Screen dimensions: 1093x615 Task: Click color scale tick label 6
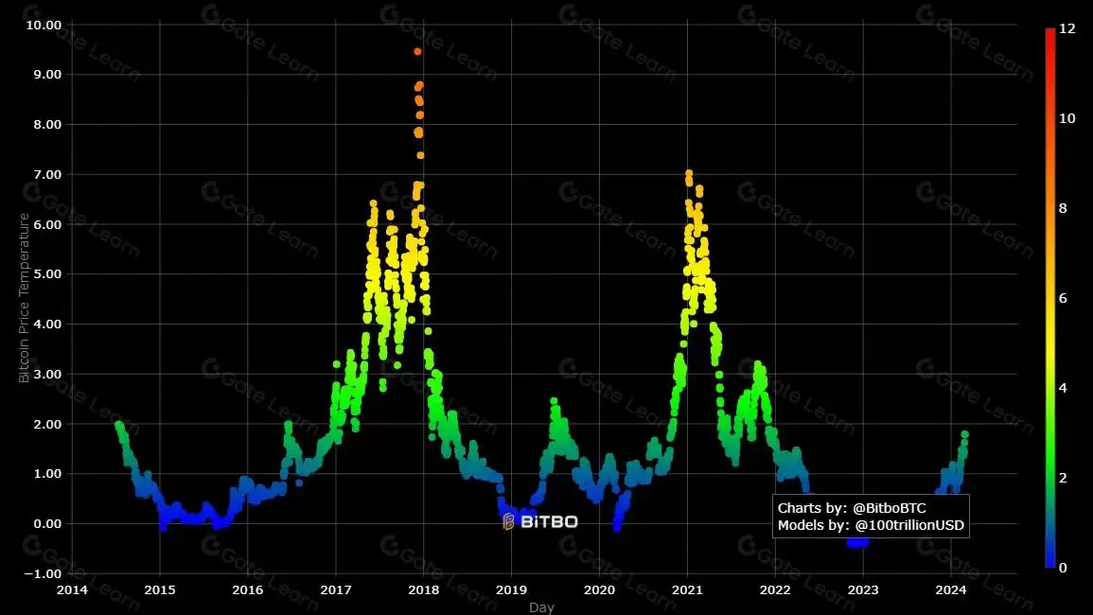1063,298
